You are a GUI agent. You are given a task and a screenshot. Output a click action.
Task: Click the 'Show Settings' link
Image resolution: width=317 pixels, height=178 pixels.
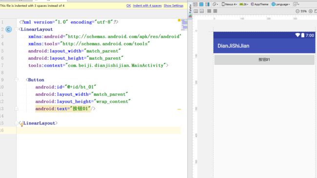pyautogui.click(x=174, y=6)
